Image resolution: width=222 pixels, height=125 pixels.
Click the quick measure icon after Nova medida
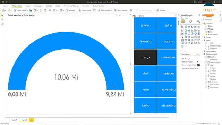click(x=131, y=10)
